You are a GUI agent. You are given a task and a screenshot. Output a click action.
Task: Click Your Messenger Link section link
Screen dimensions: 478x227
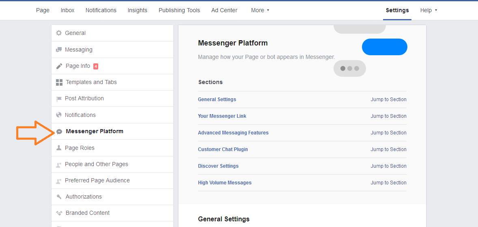pos(222,116)
